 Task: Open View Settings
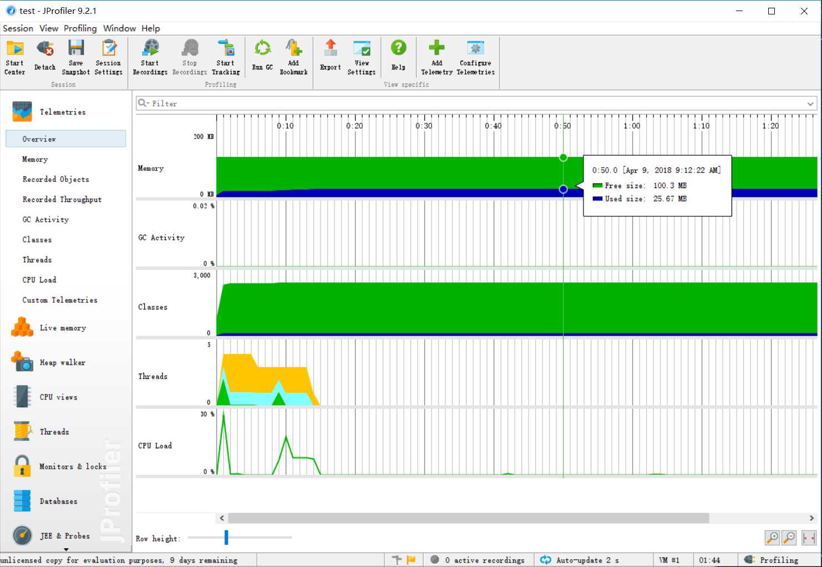(362, 57)
